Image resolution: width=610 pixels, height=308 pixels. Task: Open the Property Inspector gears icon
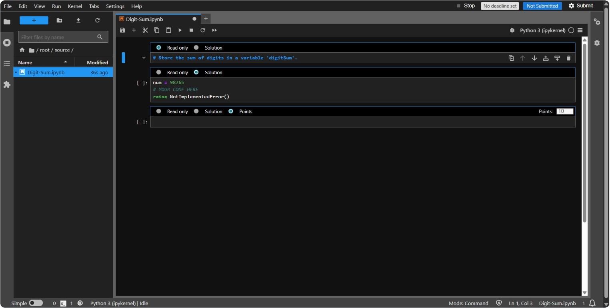click(597, 22)
